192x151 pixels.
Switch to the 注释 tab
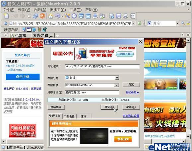[x=84, y=116]
